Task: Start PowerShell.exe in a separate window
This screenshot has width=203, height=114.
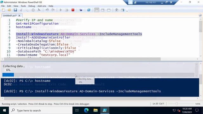Action: click(89, 10)
